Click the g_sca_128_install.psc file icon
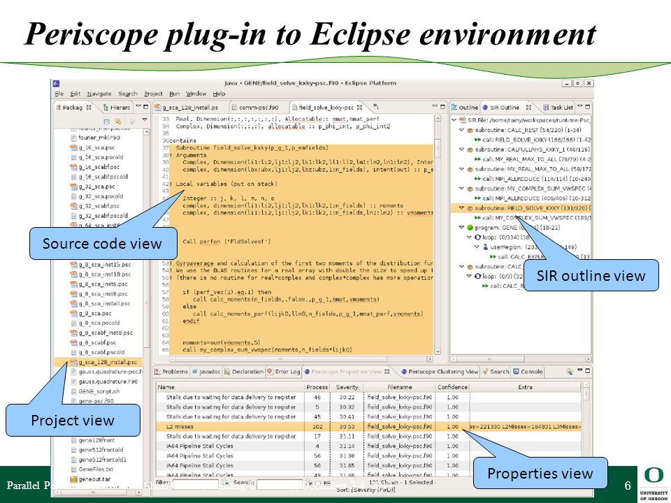The image size is (671, 503). point(73,363)
